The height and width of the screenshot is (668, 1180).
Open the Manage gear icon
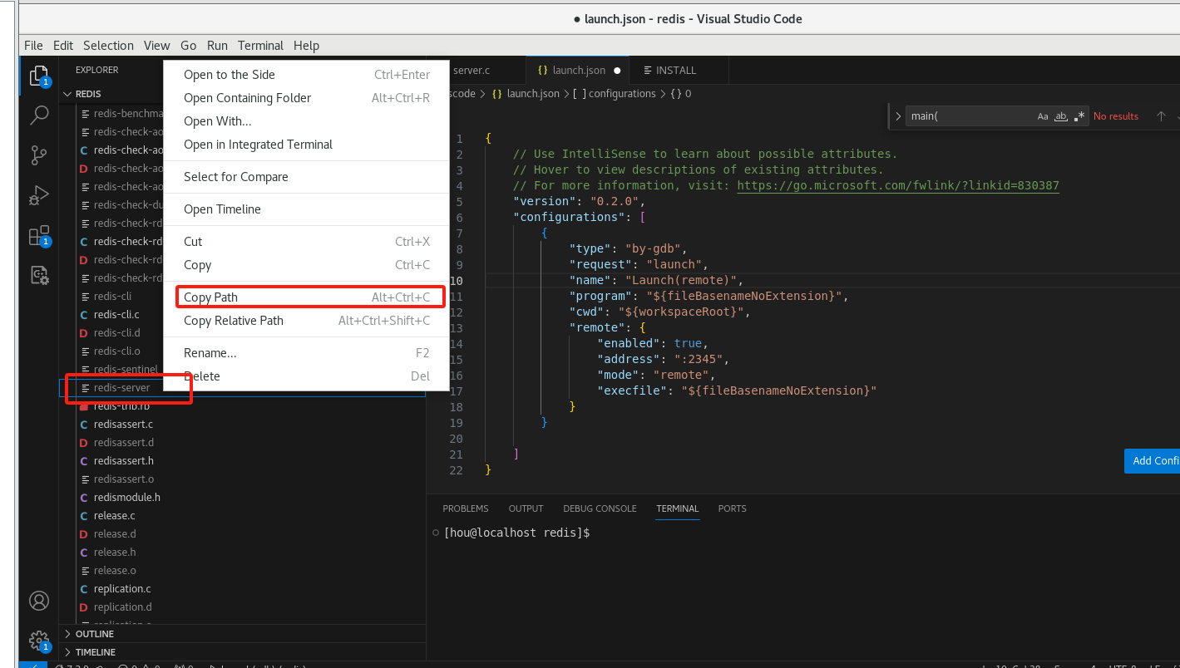(x=39, y=641)
